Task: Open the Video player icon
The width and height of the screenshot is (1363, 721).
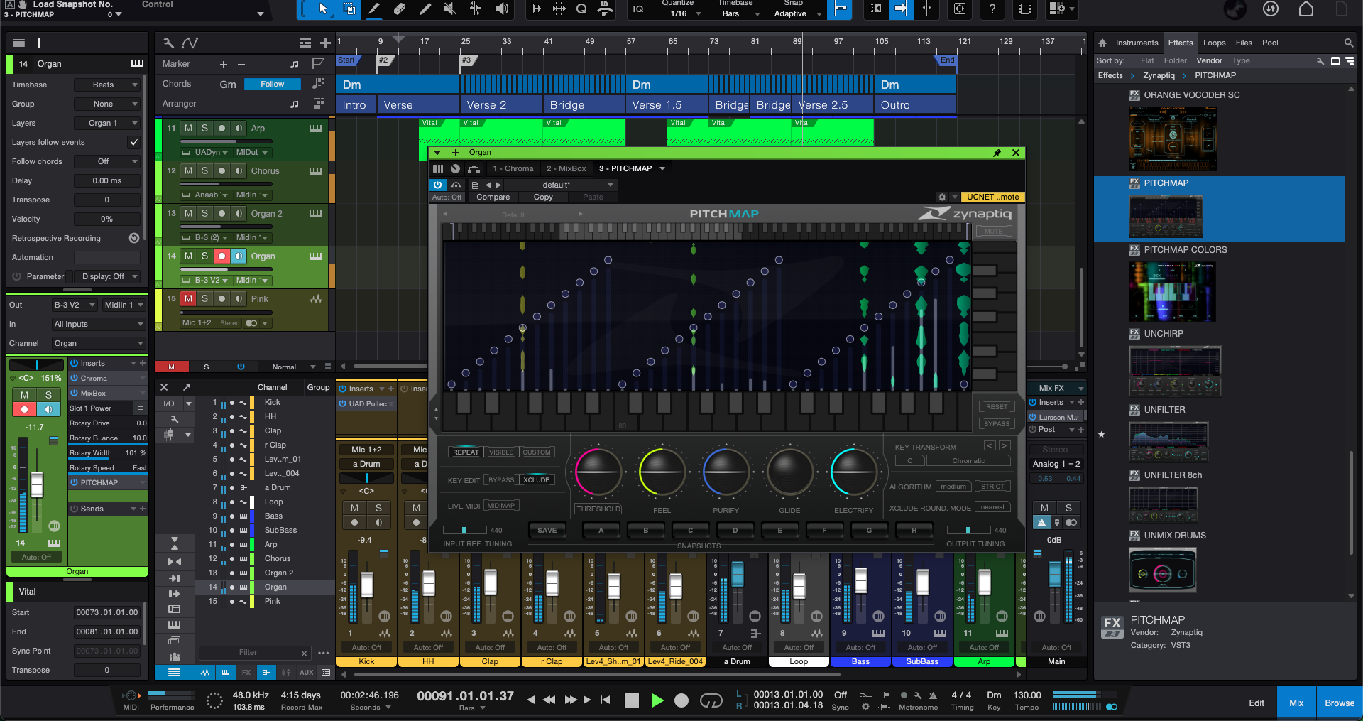Action: pos(1024,9)
